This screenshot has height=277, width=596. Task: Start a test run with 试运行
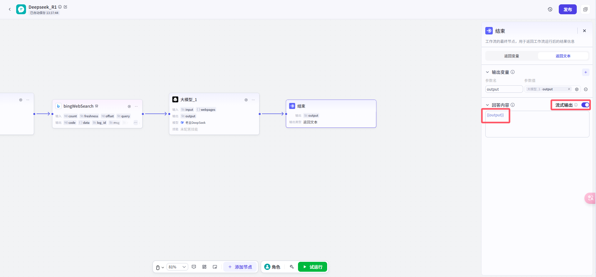coord(313,267)
